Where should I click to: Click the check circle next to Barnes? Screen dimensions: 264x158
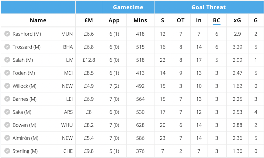pos(7,99)
